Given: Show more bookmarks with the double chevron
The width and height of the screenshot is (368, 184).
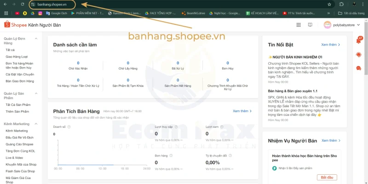Looking at the screenshot, I should pos(328,13).
